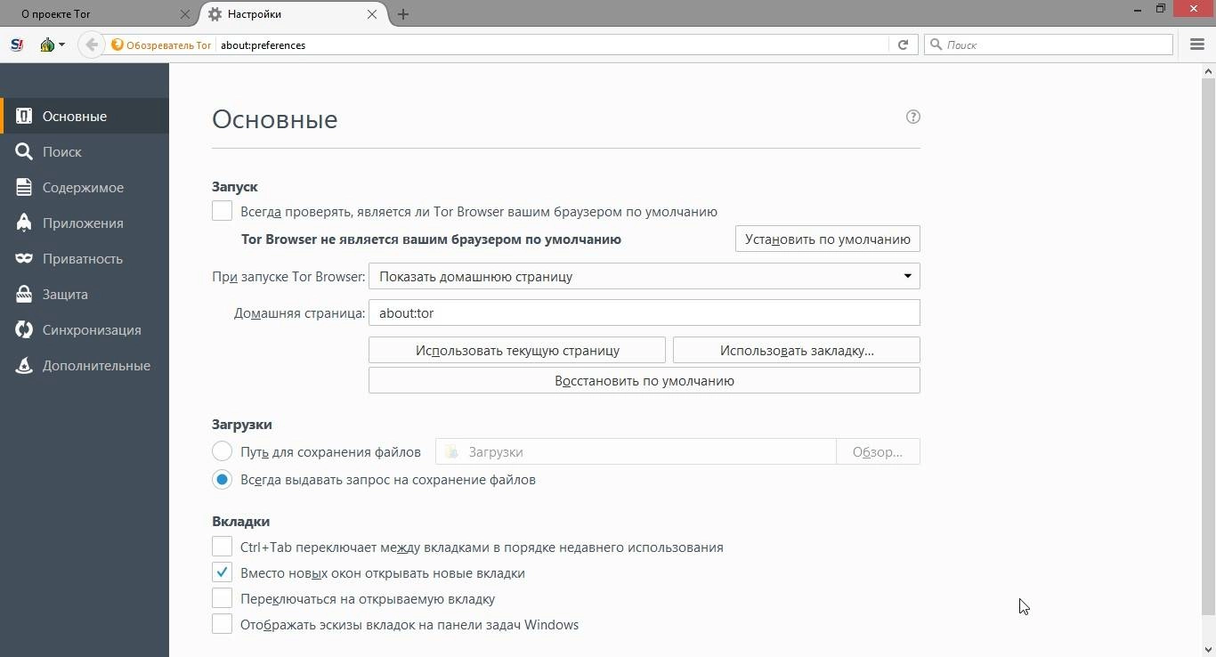Image resolution: width=1216 pixels, height=657 pixels.
Task: Click Использовать закладку button
Action: pos(797,350)
